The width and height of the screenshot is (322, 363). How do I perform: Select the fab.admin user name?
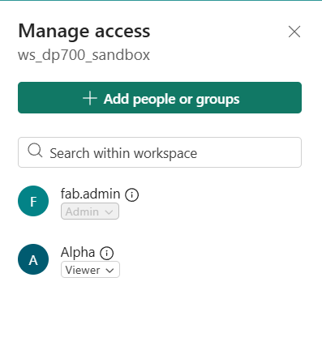[90, 194]
